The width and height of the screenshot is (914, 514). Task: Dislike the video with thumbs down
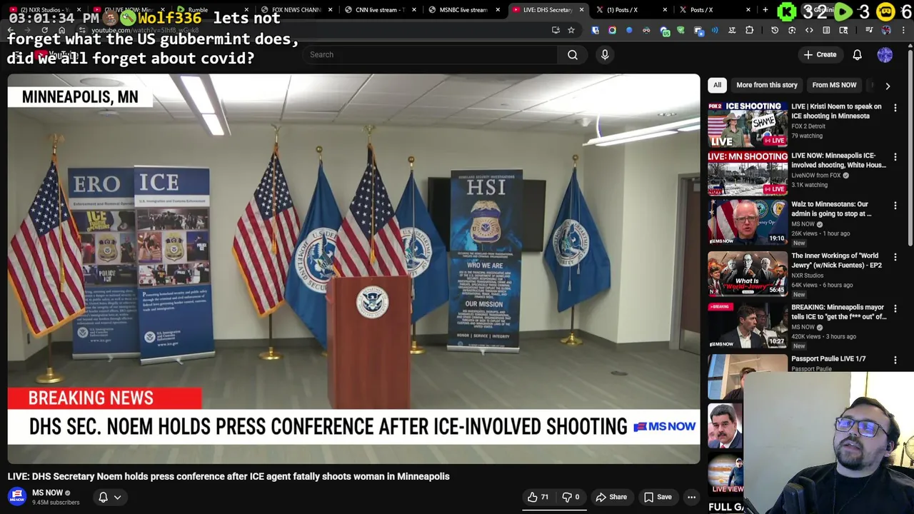coord(571,497)
